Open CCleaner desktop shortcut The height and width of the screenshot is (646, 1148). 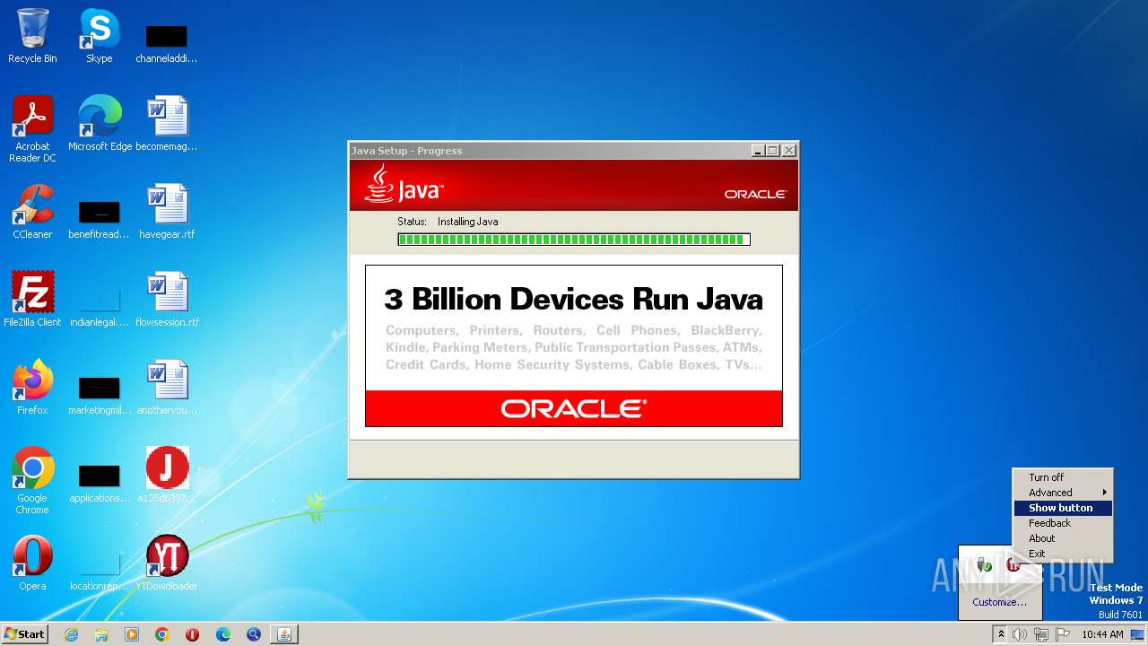pos(32,211)
